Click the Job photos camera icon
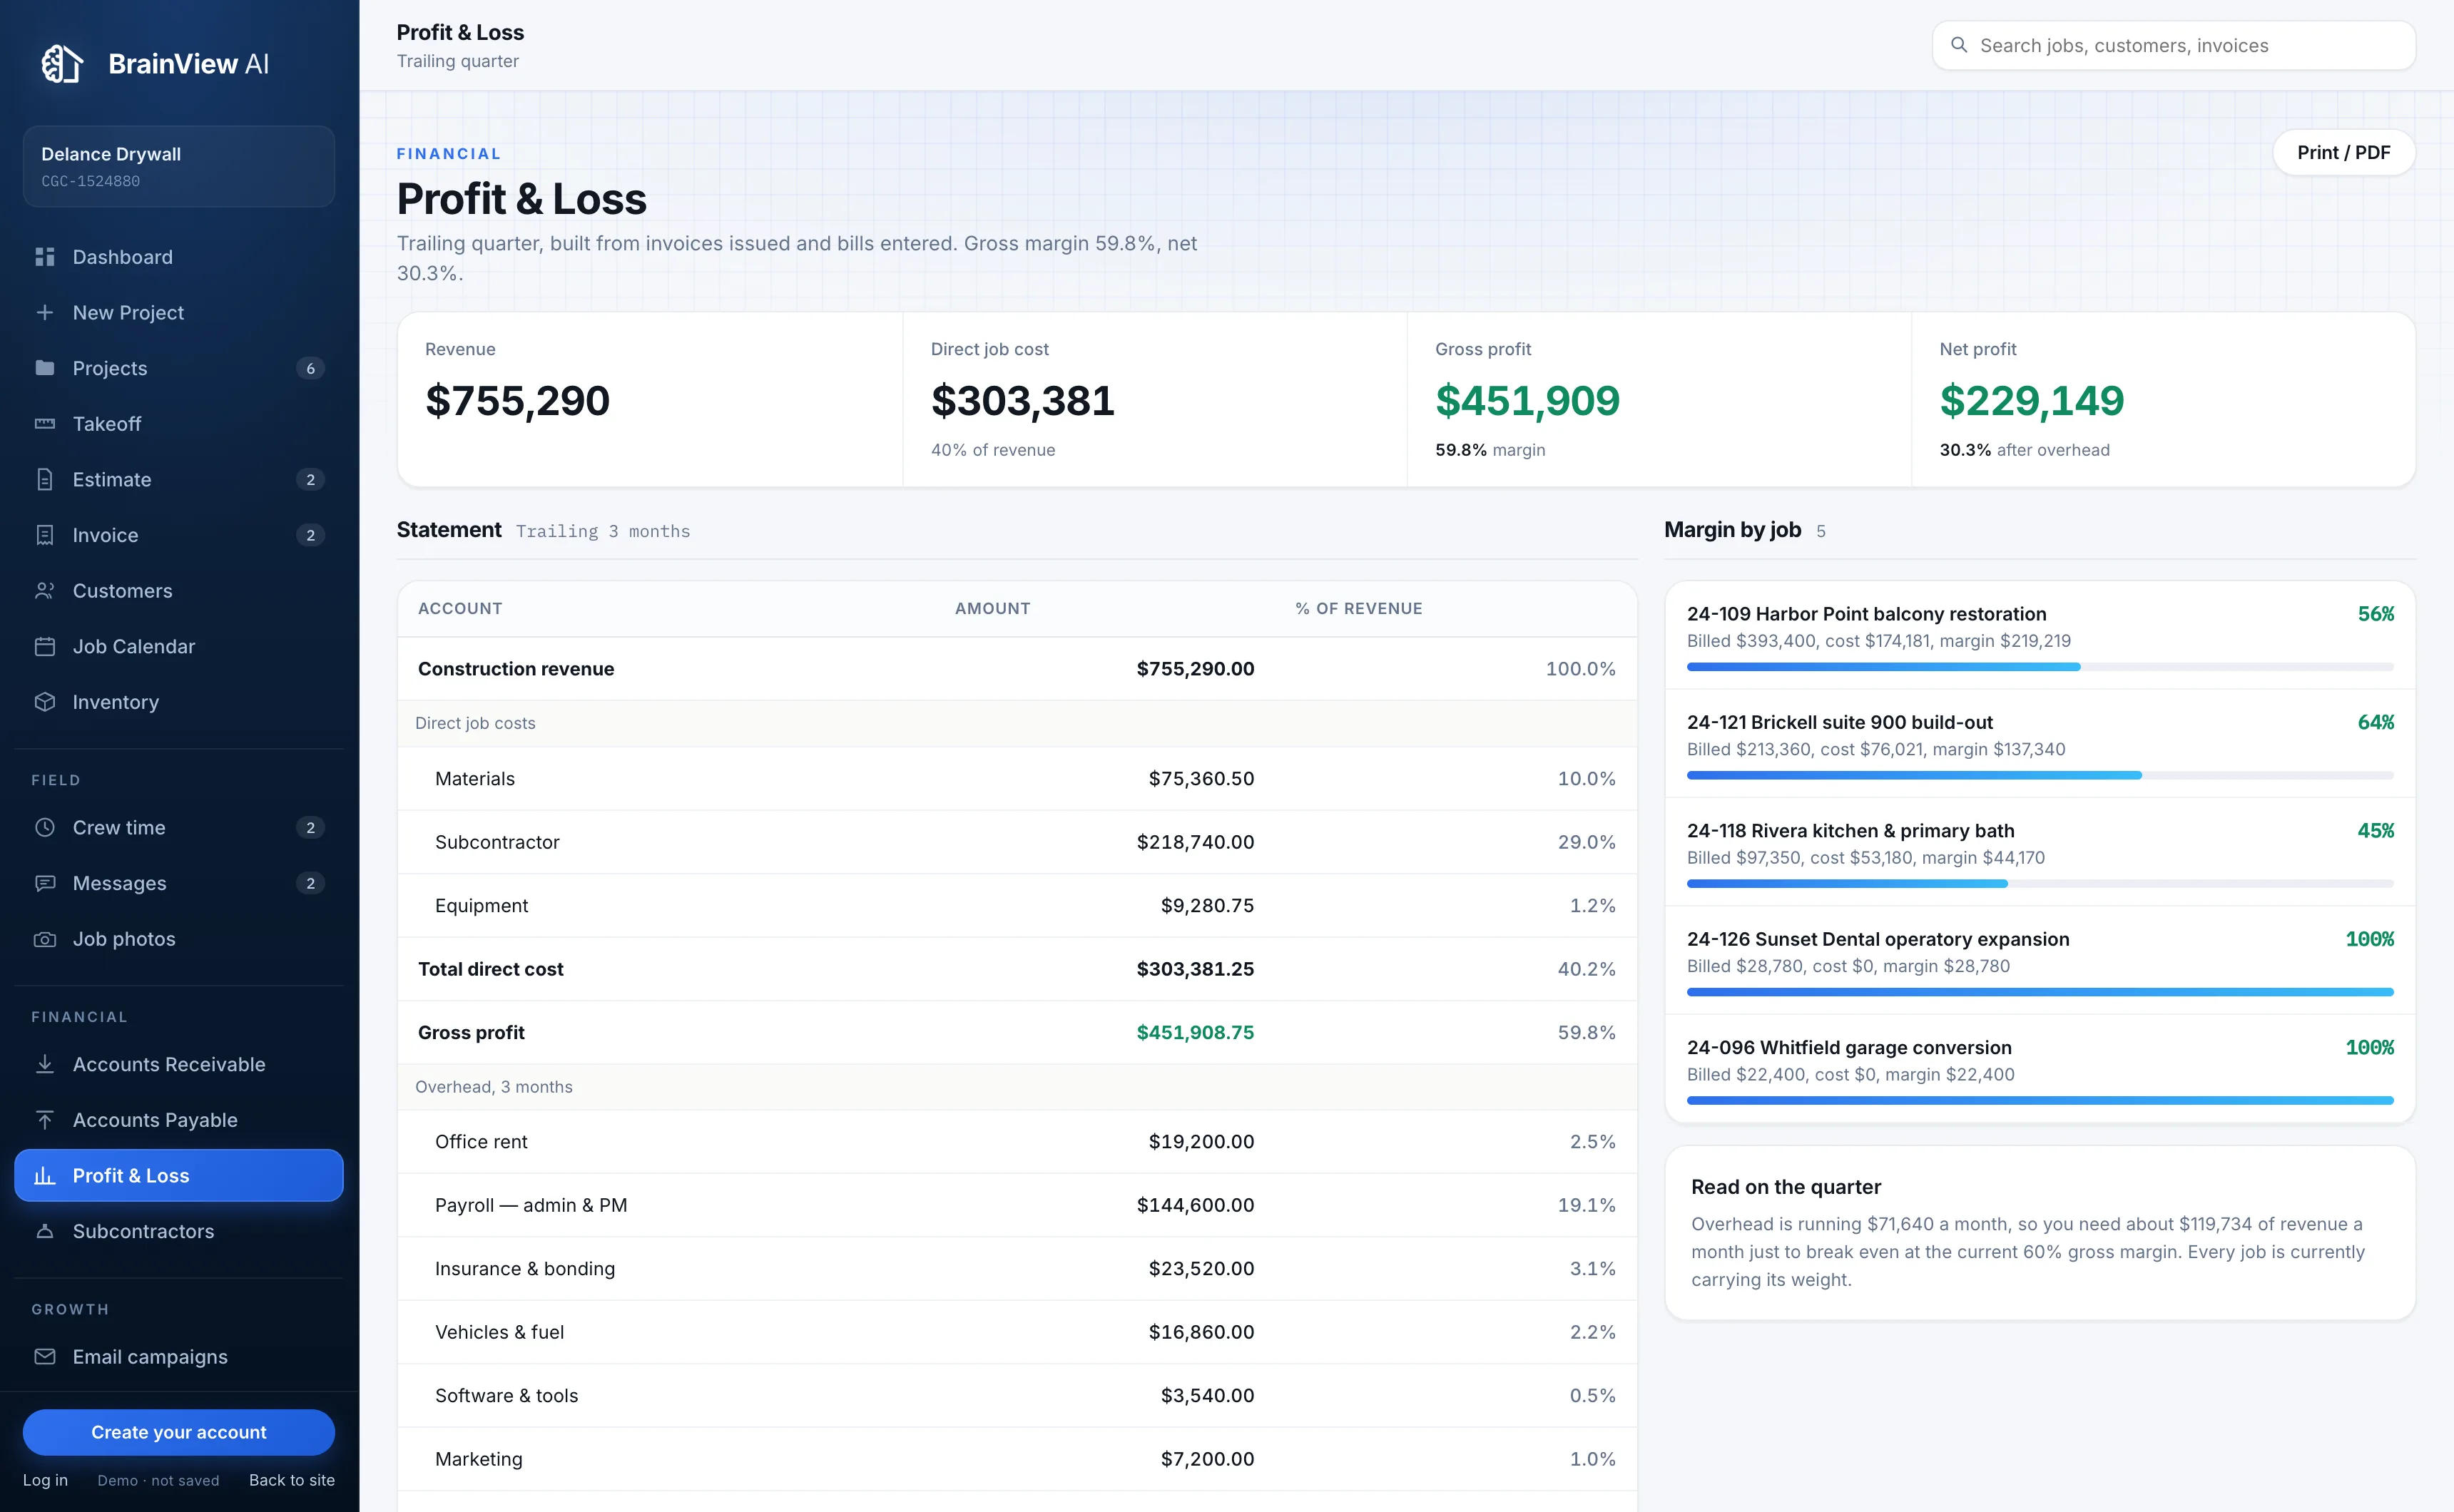2454x1512 pixels. [x=45, y=939]
